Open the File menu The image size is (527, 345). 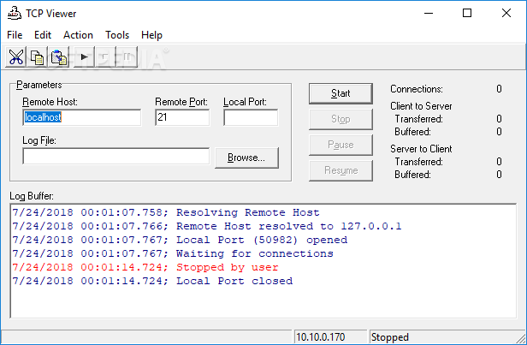pyautogui.click(x=15, y=35)
